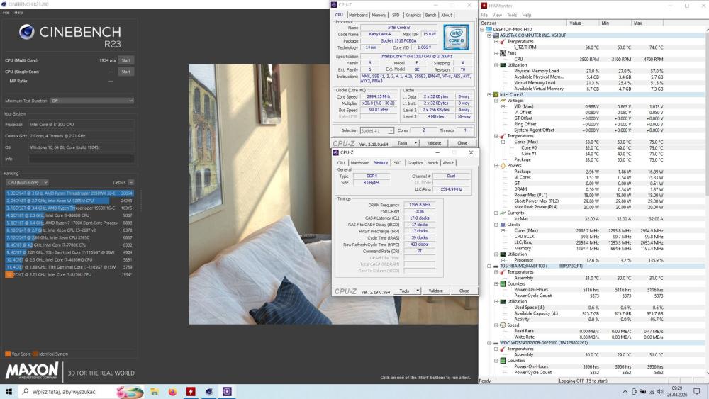
Task: Click the Intel Core i3 logo badge
Action: pyautogui.click(x=456, y=37)
